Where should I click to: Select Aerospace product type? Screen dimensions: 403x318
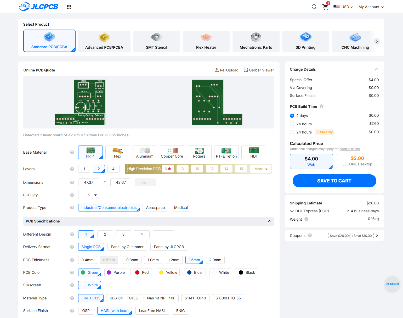[155, 208]
